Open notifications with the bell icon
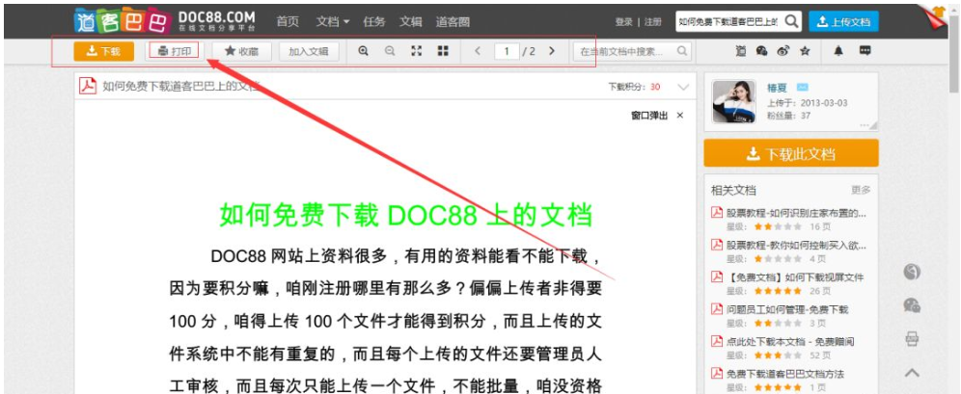961x394 pixels. click(838, 51)
